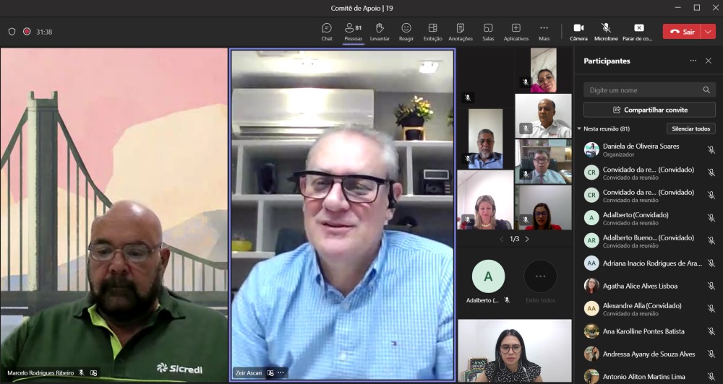Click the Mais more options icon
The width and height of the screenshot is (723, 384).
544,31
